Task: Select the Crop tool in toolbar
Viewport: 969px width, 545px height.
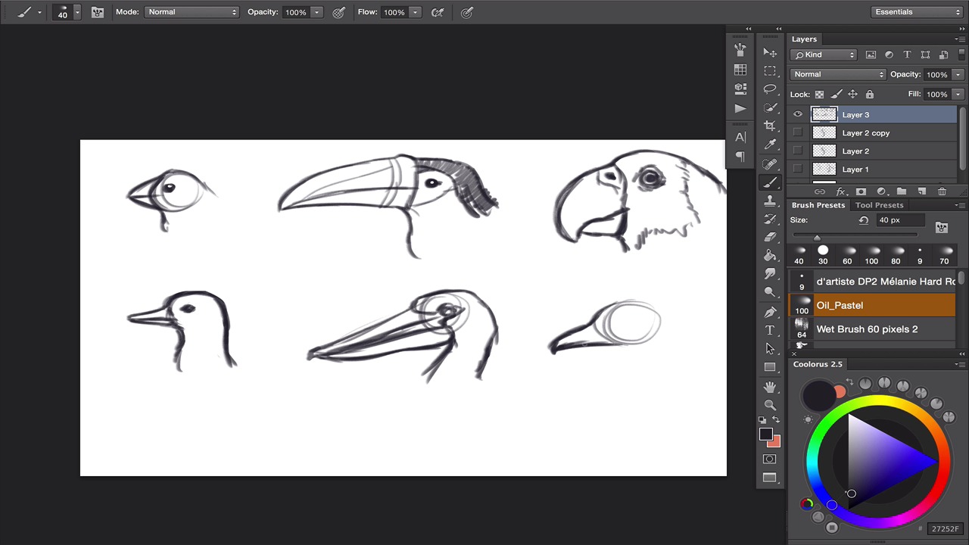Action: pos(770,126)
